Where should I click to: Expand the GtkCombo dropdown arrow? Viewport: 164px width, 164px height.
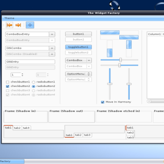pos(52,48)
